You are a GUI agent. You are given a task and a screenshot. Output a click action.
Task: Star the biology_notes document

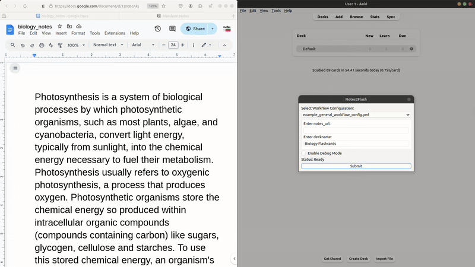click(60, 26)
